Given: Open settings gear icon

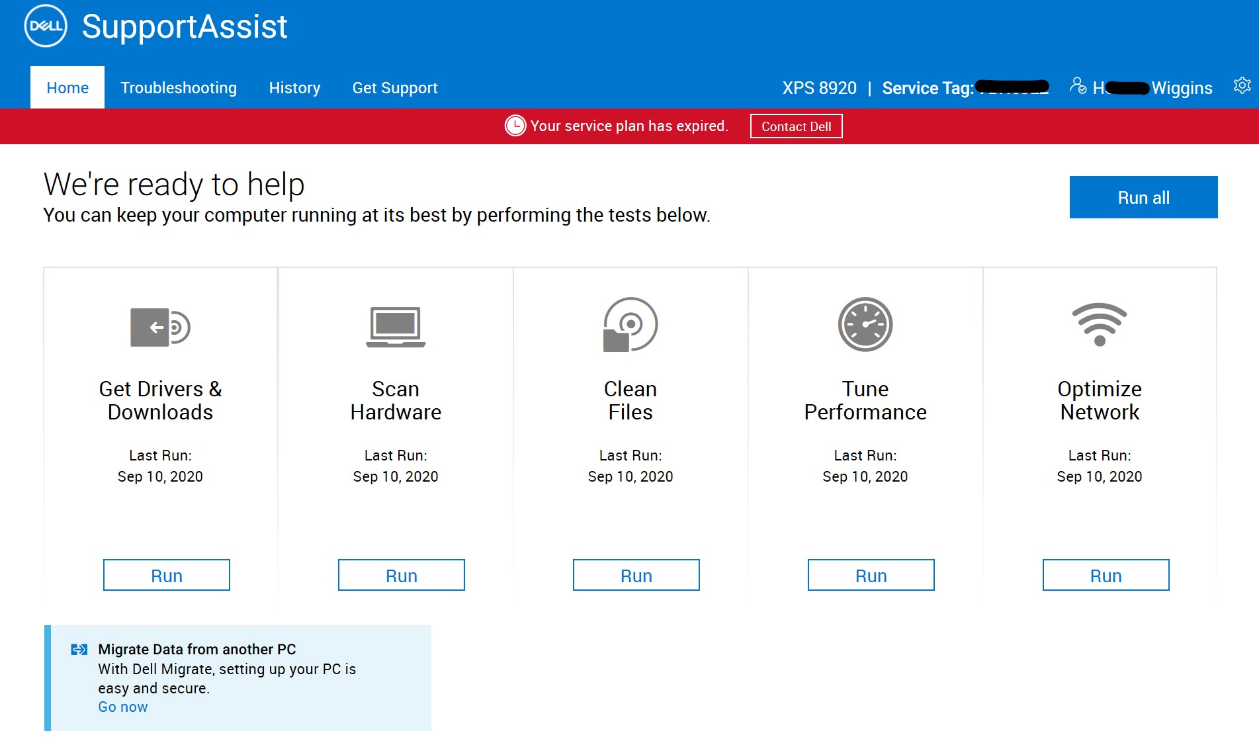Looking at the screenshot, I should tap(1242, 86).
